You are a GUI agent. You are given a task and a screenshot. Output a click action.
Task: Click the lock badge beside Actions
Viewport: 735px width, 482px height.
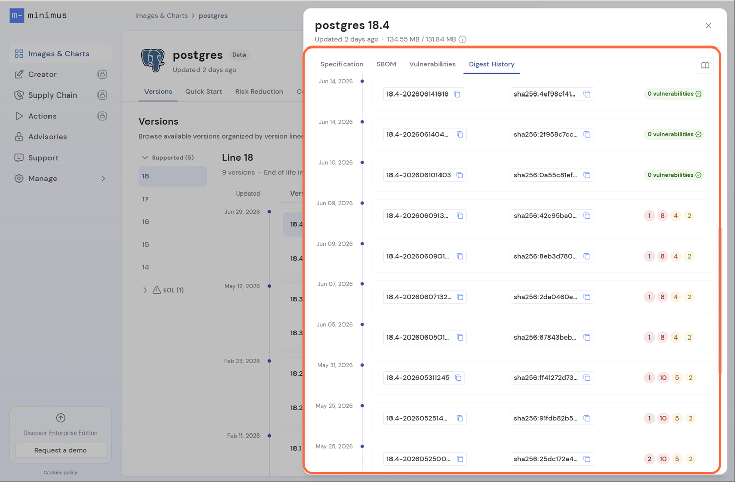pos(102,116)
